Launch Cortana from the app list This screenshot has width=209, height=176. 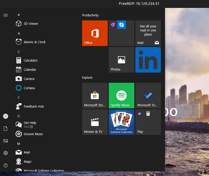[29, 88]
